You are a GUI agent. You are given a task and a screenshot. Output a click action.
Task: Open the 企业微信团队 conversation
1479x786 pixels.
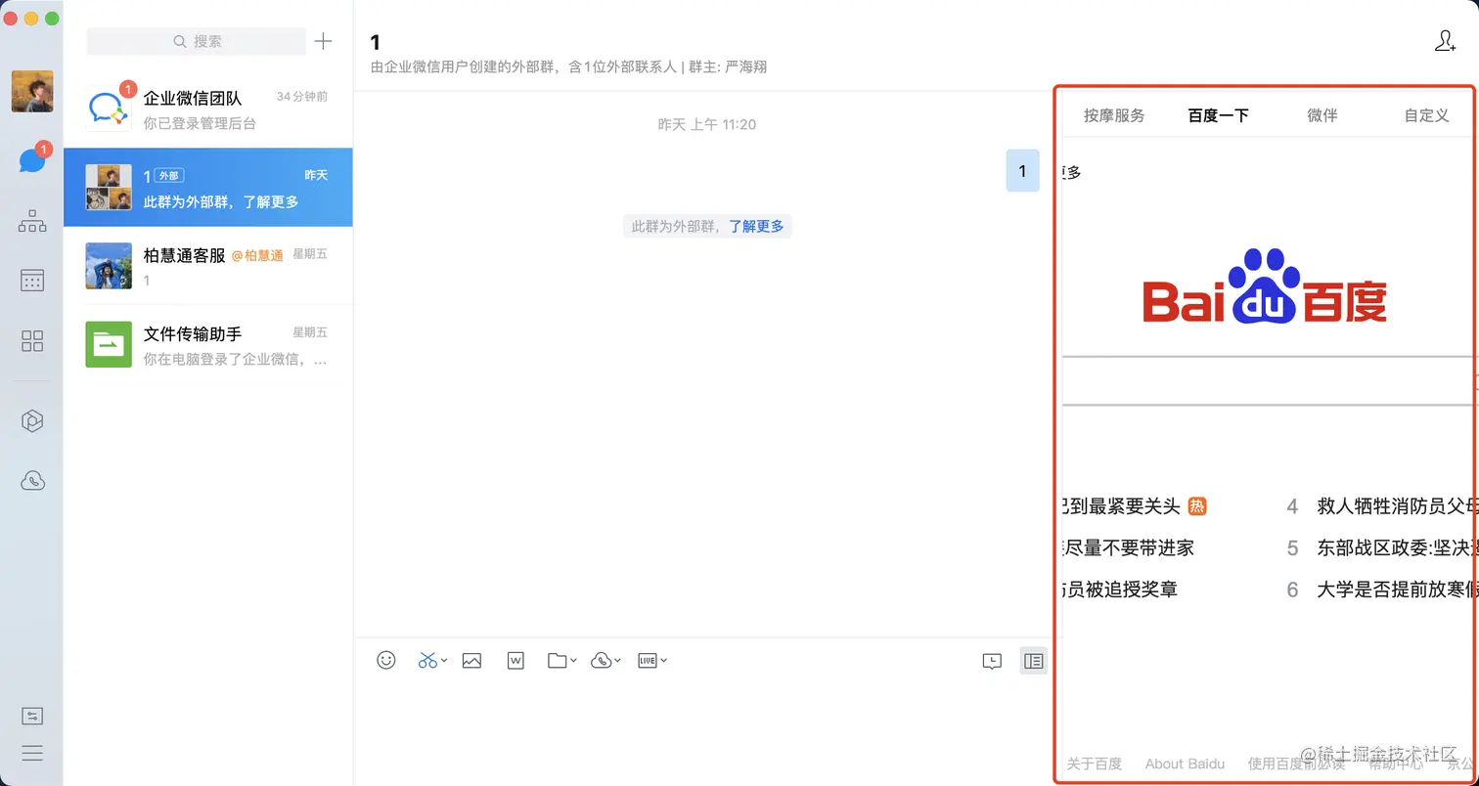[208, 109]
